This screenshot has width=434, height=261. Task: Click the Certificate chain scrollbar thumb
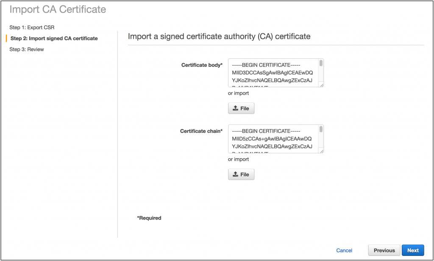point(321,129)
